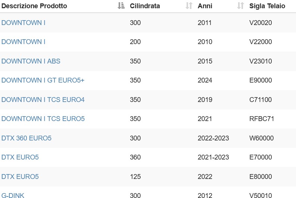Open the DTX 360 EURO5 link
Viewport: 296px width, 198px height.
pyautogui.click(x=26, y=138)
